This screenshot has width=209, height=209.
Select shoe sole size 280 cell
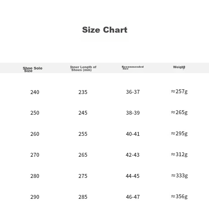[x=35, y=176]
